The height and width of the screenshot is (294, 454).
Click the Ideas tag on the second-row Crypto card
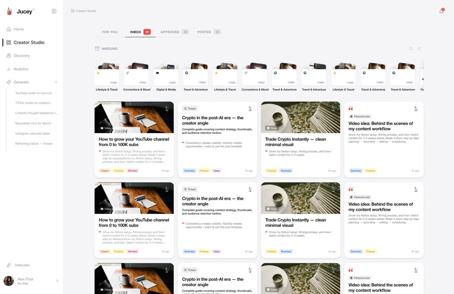coord(216,252)
